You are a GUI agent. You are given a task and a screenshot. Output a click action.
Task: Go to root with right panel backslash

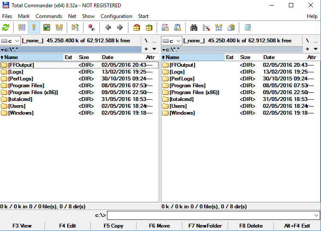(307, 41)
